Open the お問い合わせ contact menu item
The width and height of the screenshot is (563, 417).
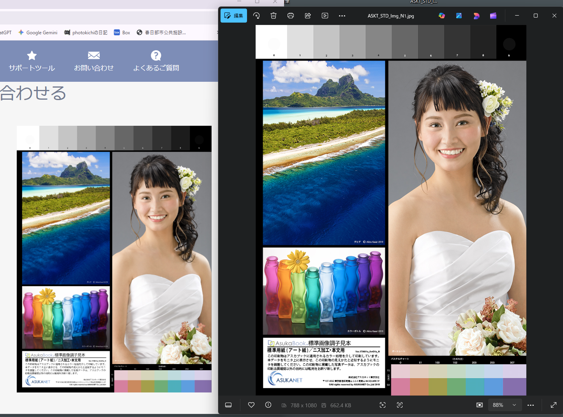coord(94,62)
